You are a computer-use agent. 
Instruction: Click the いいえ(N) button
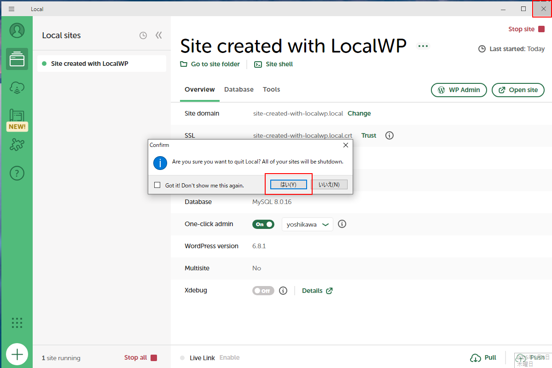[329, 185]
